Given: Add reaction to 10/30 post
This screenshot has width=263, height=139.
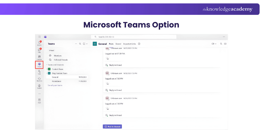Looking at the screenshot, I should pos(107,84).
